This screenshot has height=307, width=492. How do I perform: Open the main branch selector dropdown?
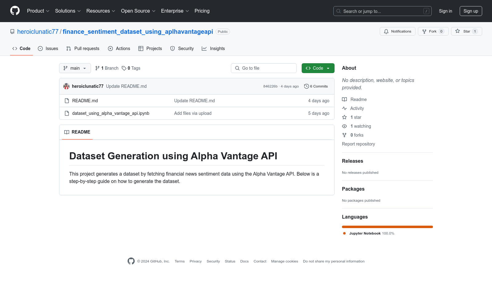point(75,68)
